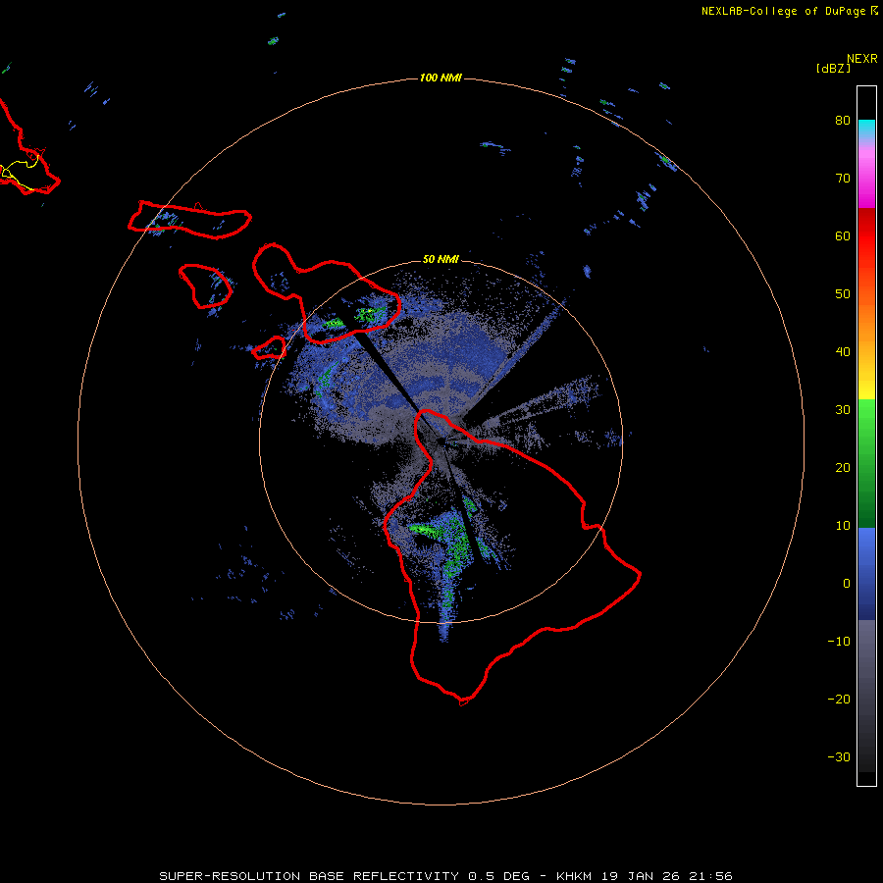This screenshot has width=883, height=883.
Task: Click the 60 dBZ scale value
Action: coord(843,235)
